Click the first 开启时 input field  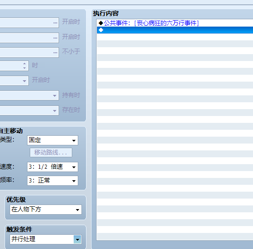pyautogui.click(x=29, y=23)
